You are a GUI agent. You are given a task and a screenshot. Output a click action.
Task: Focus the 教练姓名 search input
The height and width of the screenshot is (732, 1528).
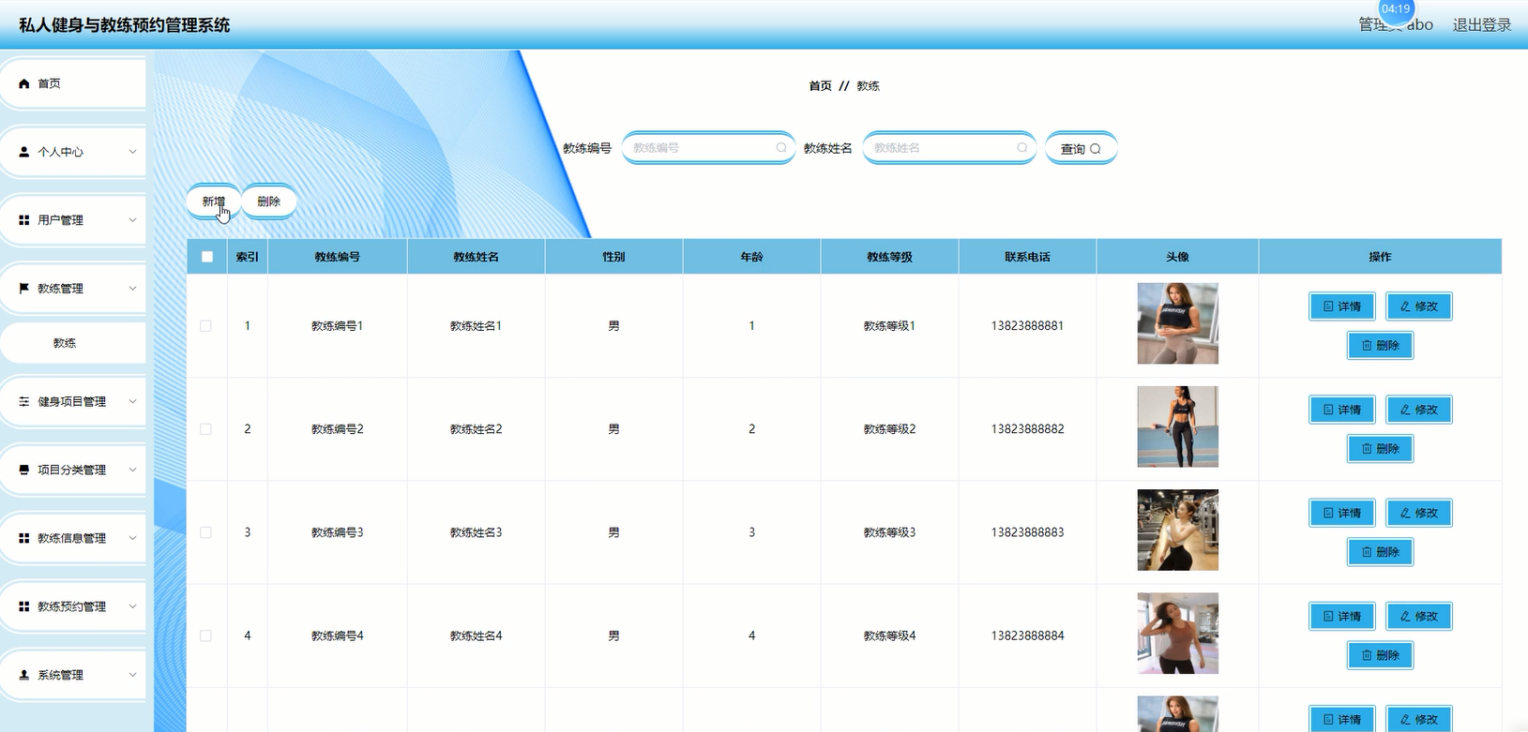(949, 148)
